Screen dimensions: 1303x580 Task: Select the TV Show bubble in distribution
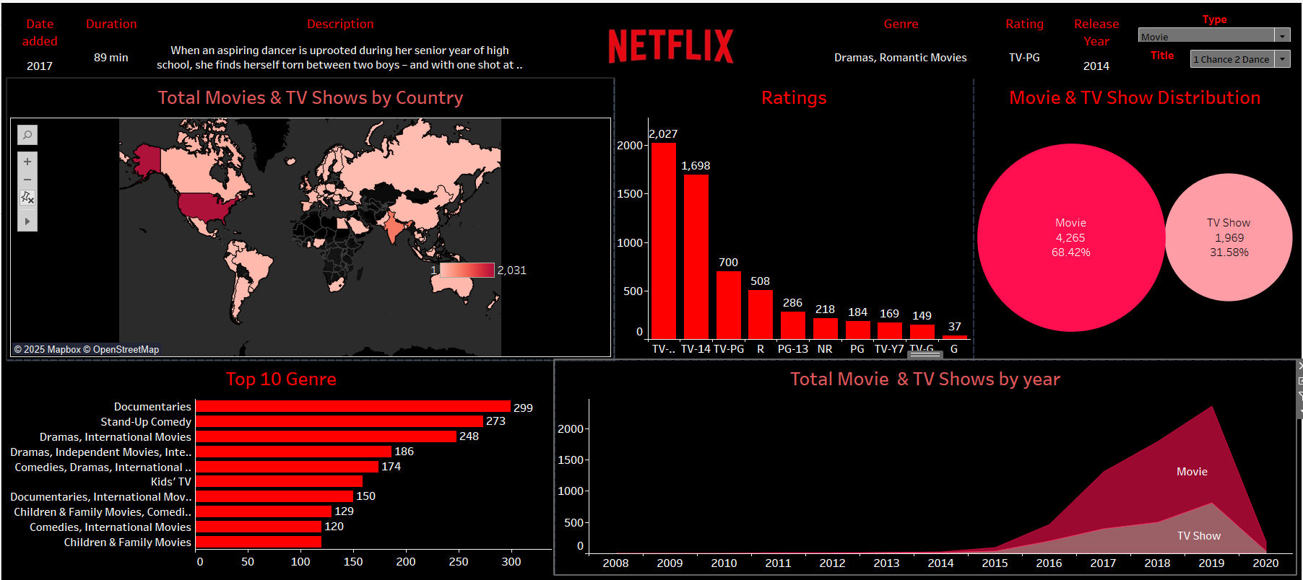click(x=1229, y=237)
